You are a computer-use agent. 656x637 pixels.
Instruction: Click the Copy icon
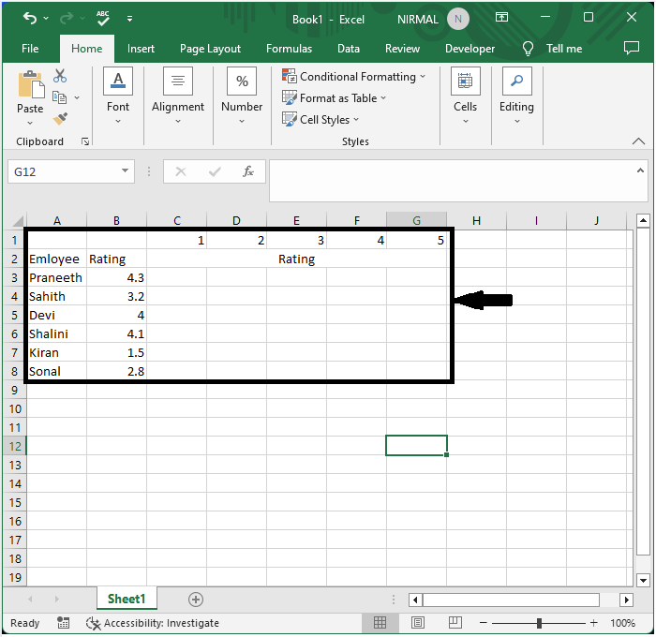coord(59,97)
